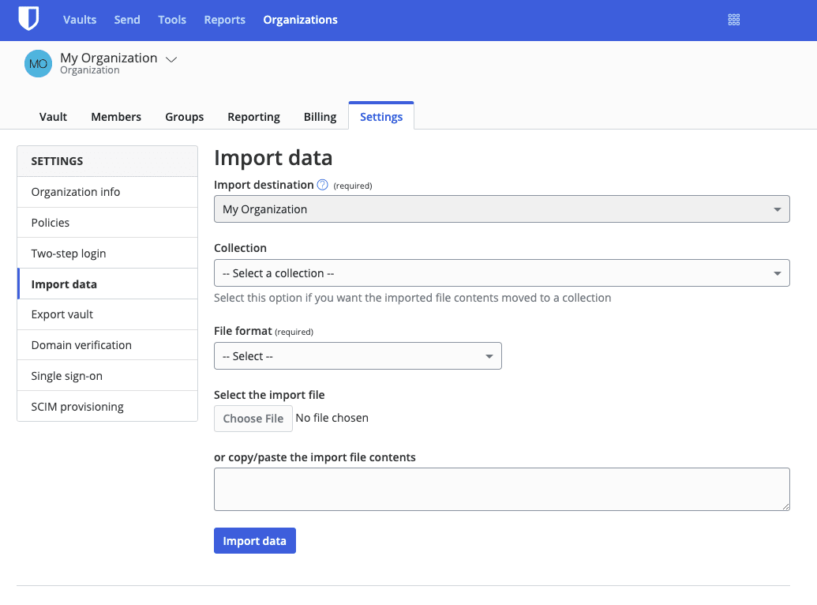Image resolution: width=817 pixels, height=605 pixels.
Task: Expand the Import destination dropdown
Action: [x=501, y=209]
